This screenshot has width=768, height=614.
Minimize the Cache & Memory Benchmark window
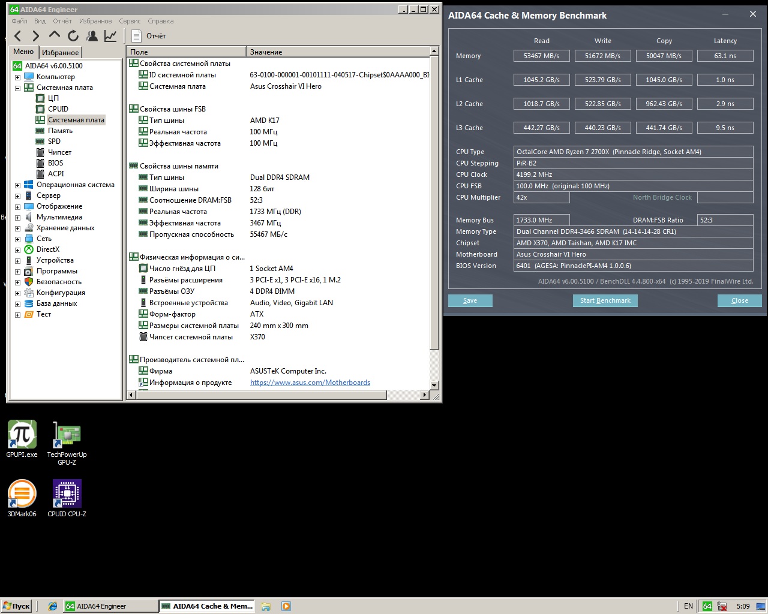pos(726,14)
